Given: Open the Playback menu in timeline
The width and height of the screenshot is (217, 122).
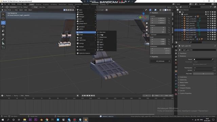Looking at the screenshot, I should point(9,96).
